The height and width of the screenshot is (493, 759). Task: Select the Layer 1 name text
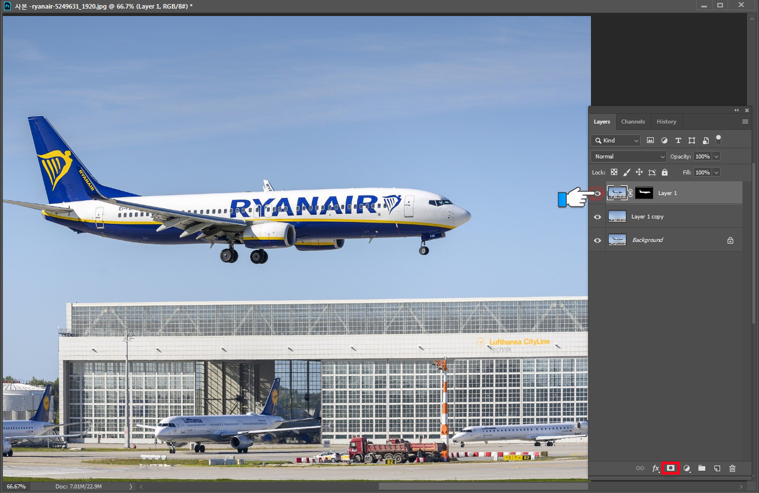tap(668, 193)
